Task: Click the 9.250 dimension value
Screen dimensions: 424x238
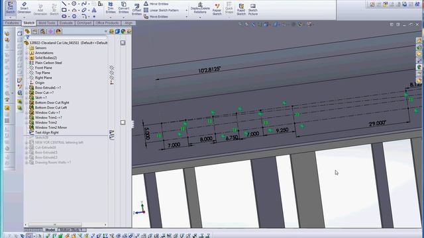Action: pyautogui.click(x=282, y=130)
